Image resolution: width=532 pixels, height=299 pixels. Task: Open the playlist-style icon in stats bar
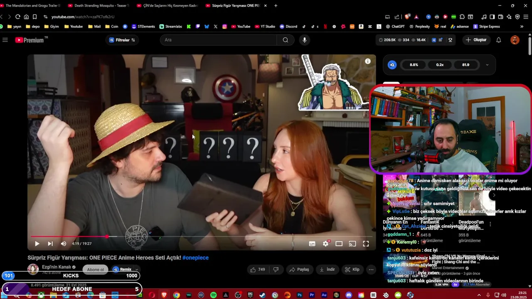point(441,40)
